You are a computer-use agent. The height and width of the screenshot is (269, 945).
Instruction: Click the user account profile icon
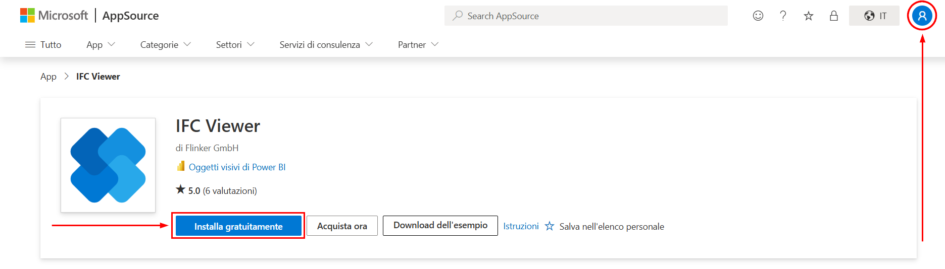click(x=922, y=16)
